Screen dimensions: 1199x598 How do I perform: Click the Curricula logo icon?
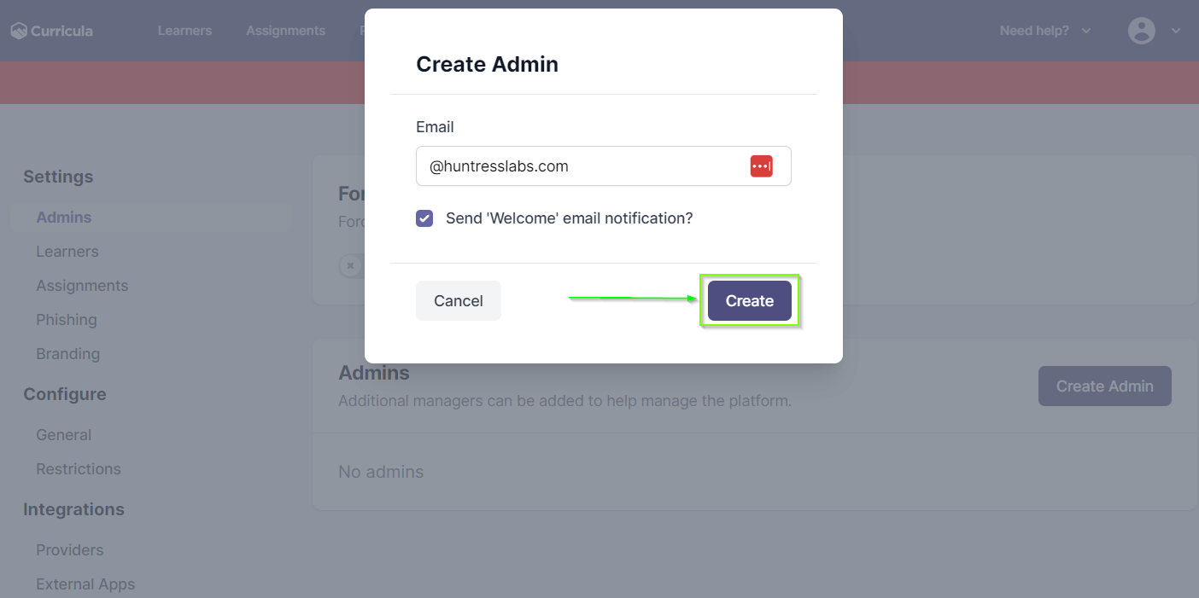[19, 31]
